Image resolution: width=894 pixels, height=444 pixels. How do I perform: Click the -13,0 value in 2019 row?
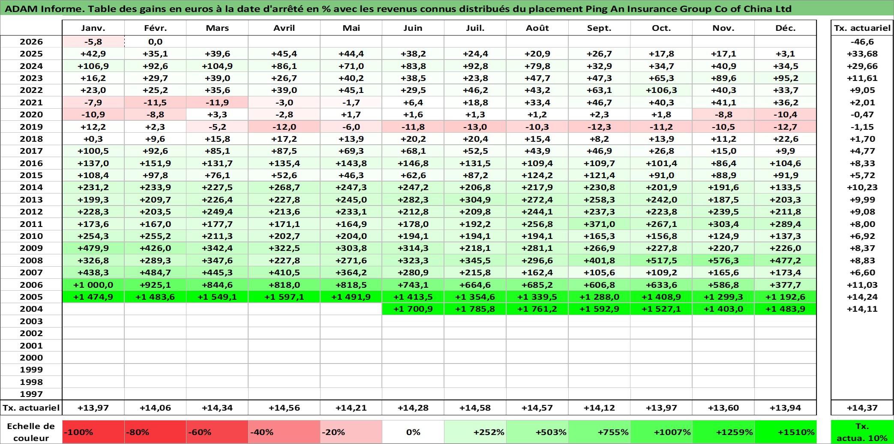(475, 127)
